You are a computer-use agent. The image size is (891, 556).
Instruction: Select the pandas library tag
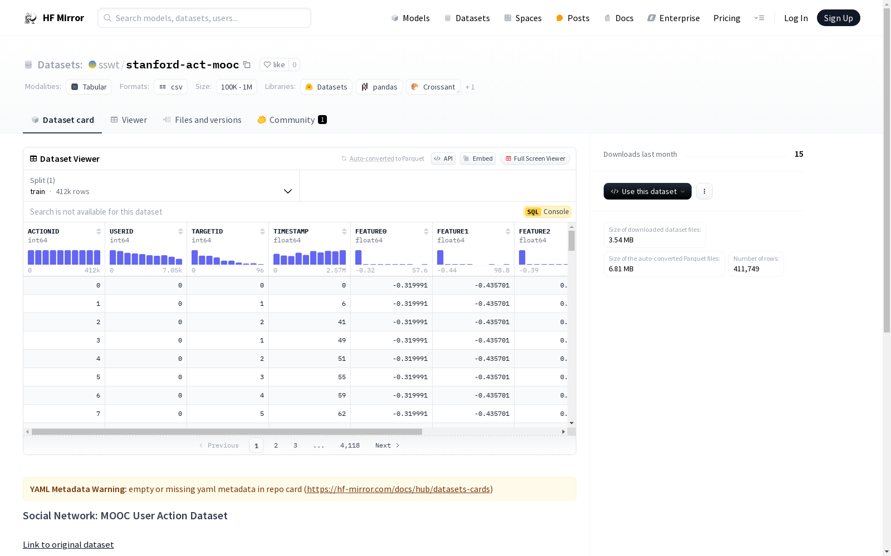pyautogui.click(x=379, y=87)
